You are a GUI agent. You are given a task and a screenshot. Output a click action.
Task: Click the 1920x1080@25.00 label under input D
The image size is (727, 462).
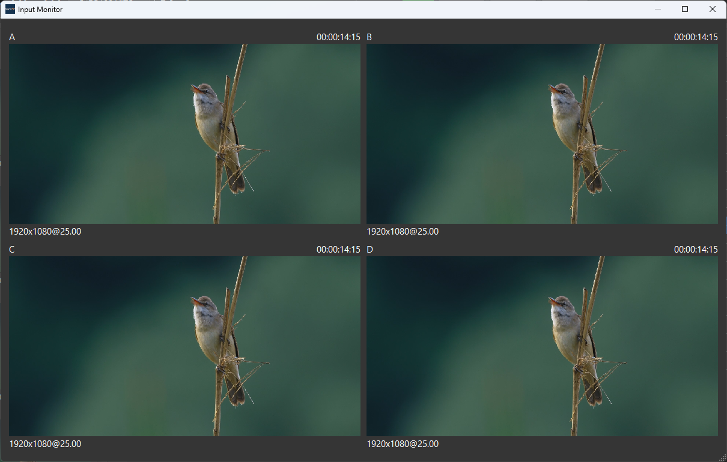(x=403, y=444)
